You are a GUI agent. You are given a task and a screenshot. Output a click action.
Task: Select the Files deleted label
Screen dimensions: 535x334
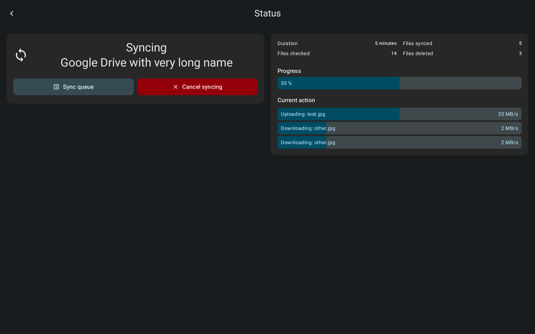(x=418, y=53)
